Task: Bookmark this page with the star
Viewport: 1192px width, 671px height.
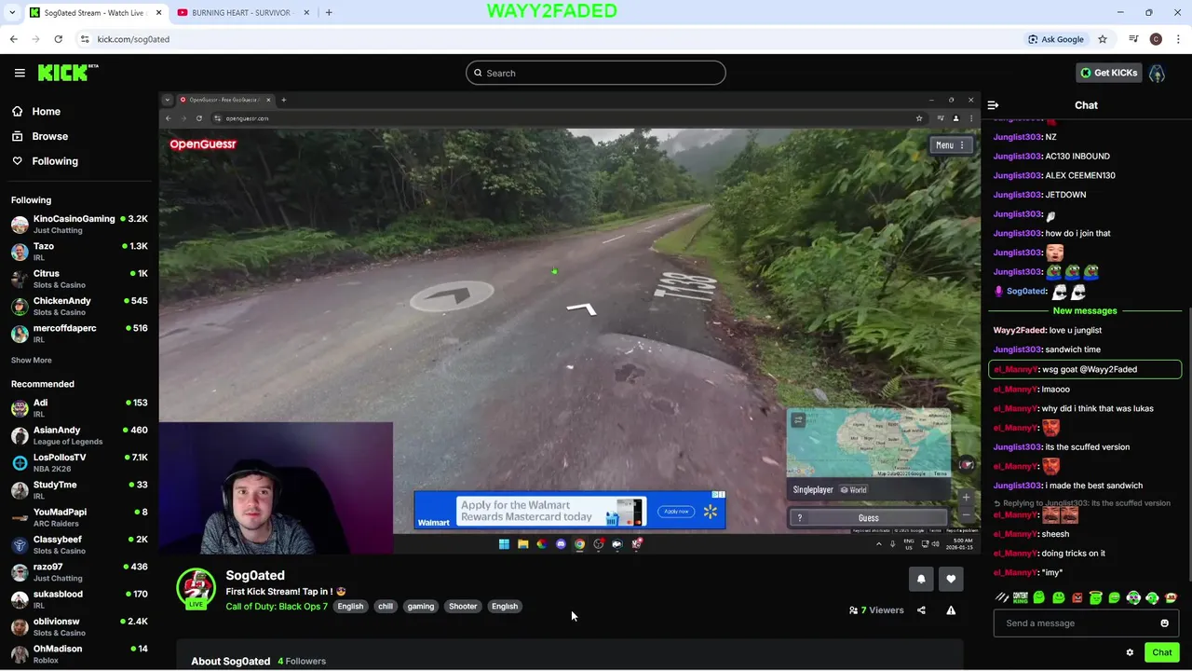Action: pos(1103,39)
